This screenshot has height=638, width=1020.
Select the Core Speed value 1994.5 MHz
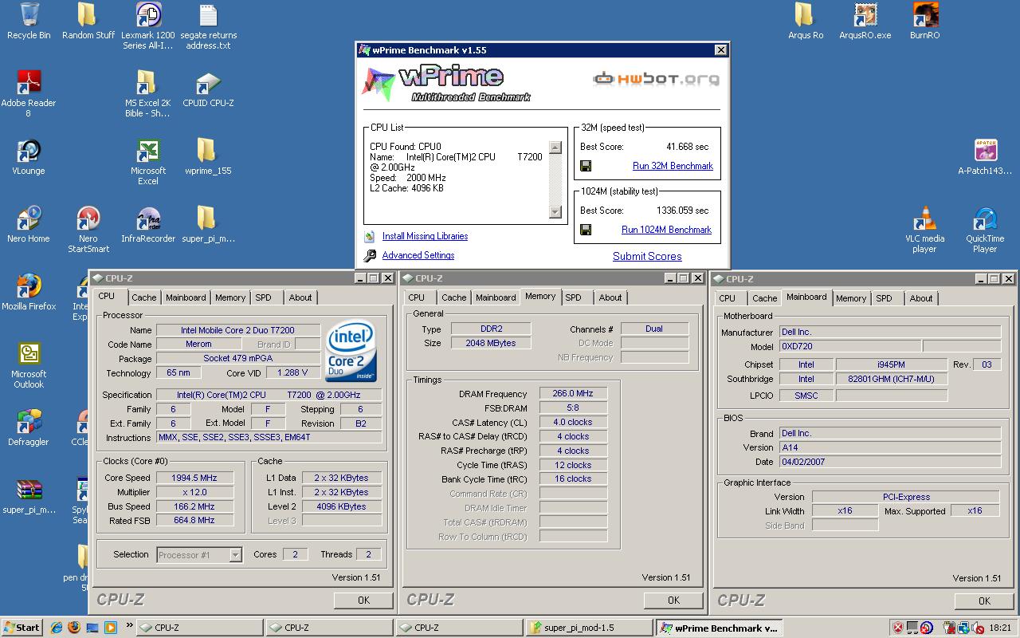194,478
